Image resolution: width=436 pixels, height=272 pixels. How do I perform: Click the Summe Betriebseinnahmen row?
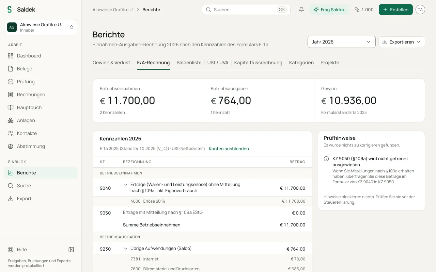(202, 225)
